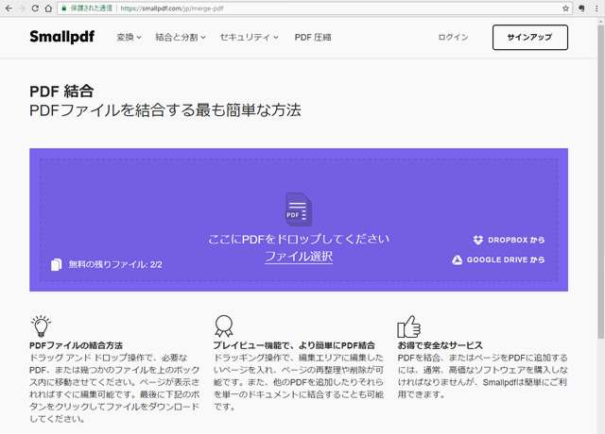Choose GOOGLE DRIVE から upload option
605x434 pixels.
(498, 260)
